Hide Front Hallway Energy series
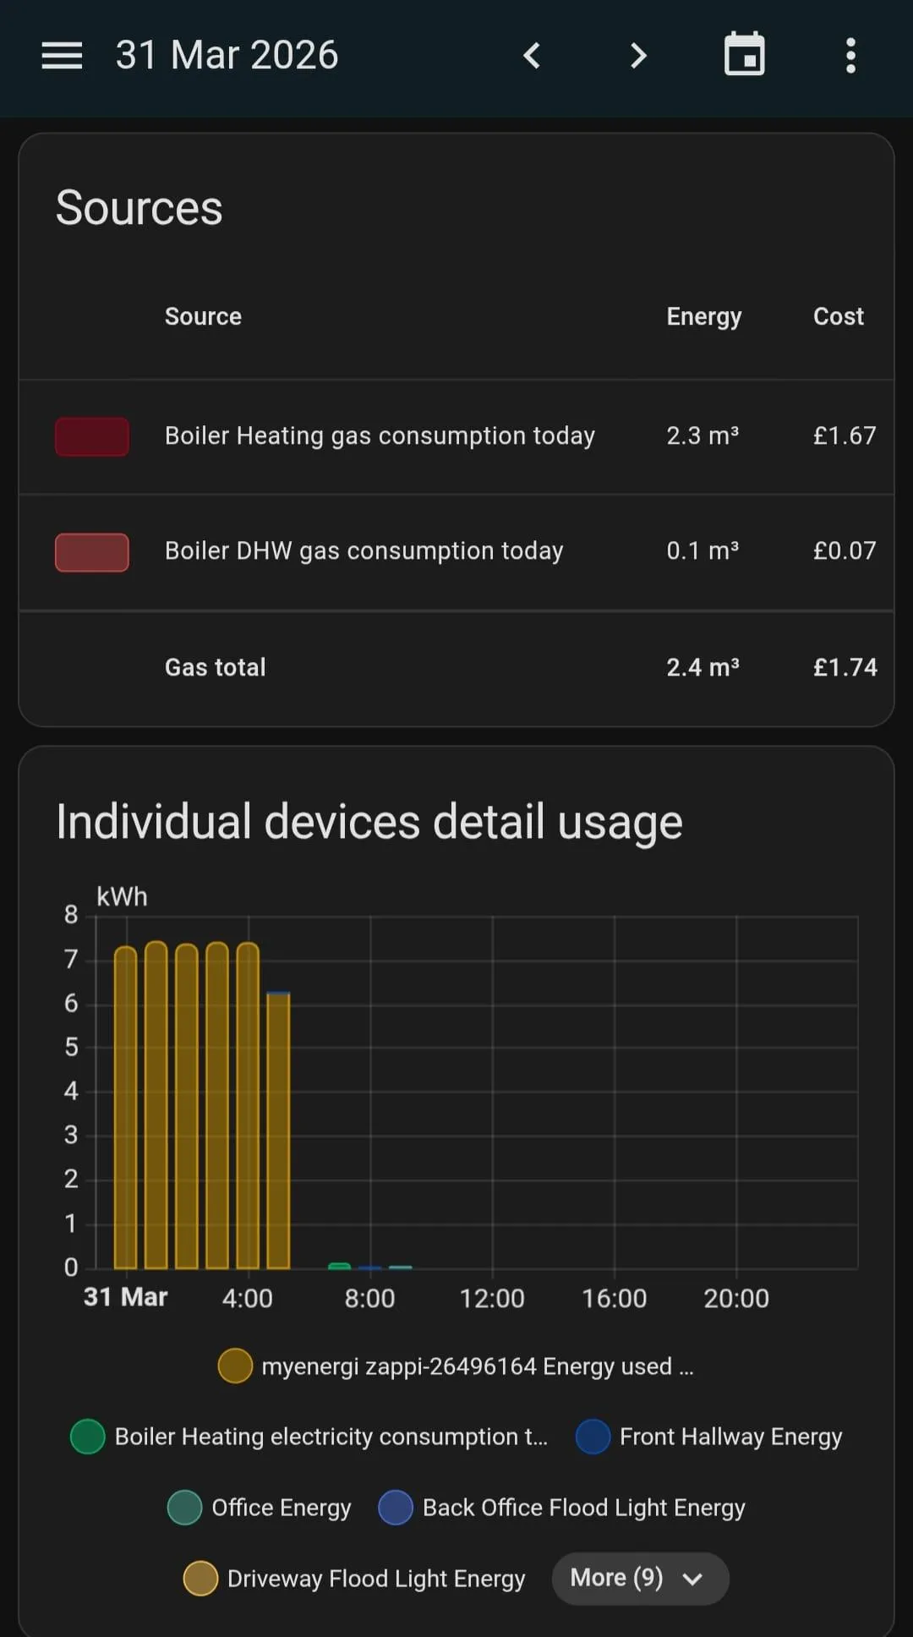 [709, 1437]
